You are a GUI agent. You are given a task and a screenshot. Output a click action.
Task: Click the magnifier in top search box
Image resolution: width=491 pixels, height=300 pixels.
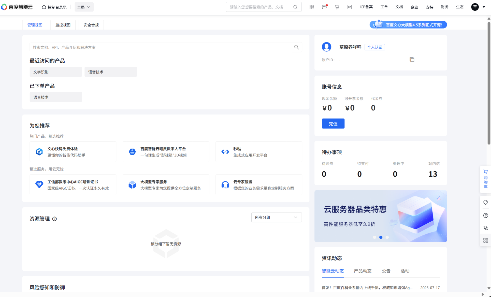[x=295, y=7]
